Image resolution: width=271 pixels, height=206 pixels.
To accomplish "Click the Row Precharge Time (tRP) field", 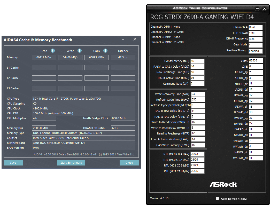I will [x=197, y=72].
